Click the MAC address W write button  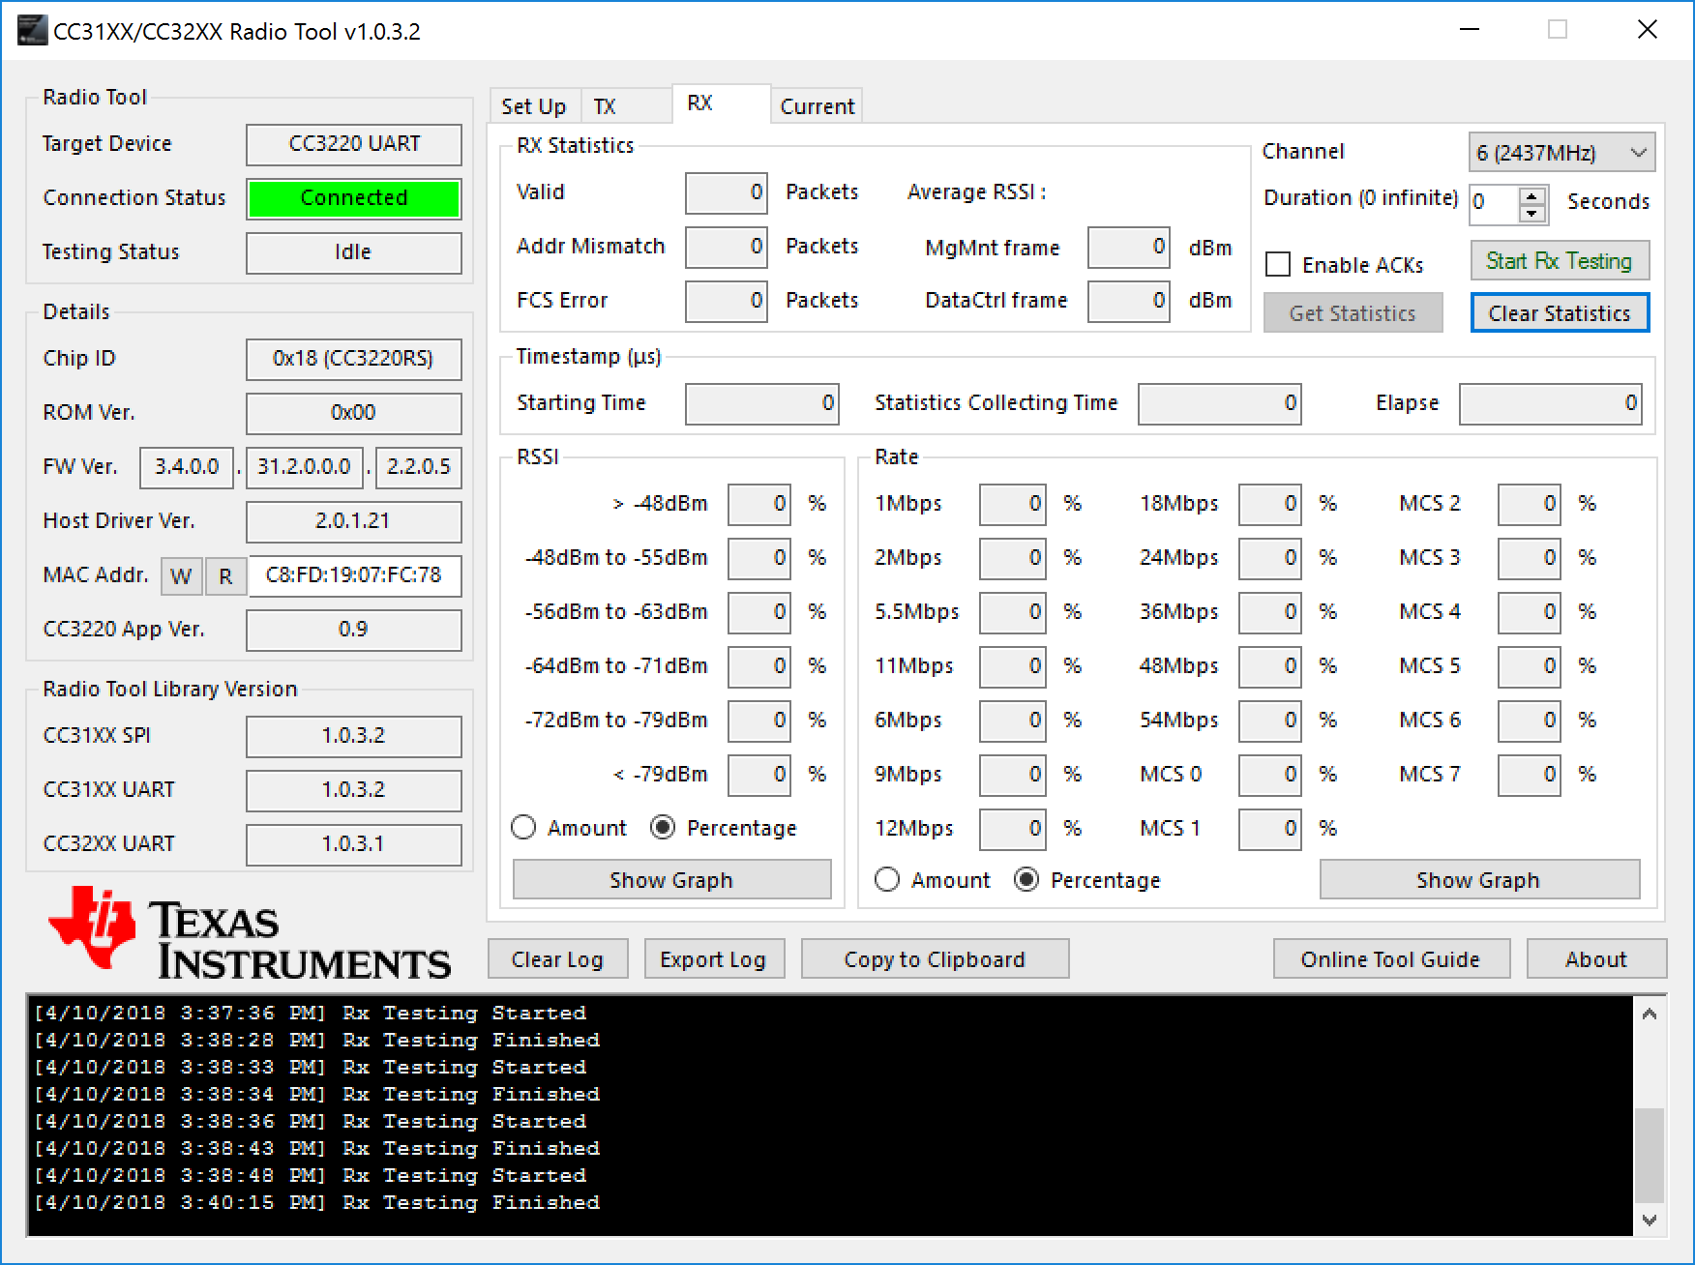(181, 576)
